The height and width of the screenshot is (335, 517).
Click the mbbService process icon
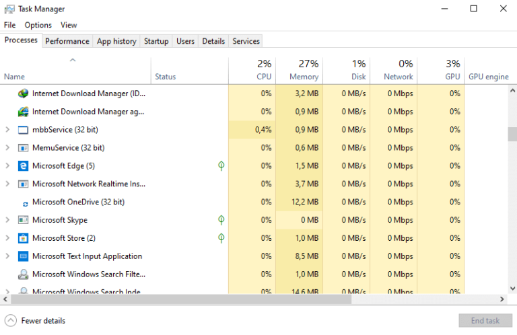23,130
